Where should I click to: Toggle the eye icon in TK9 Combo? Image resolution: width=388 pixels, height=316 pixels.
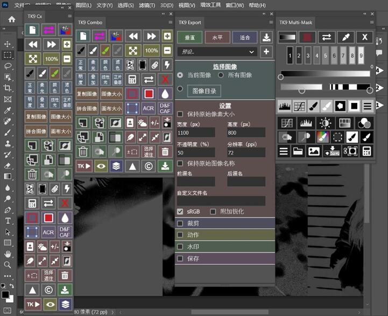[101, 166]
